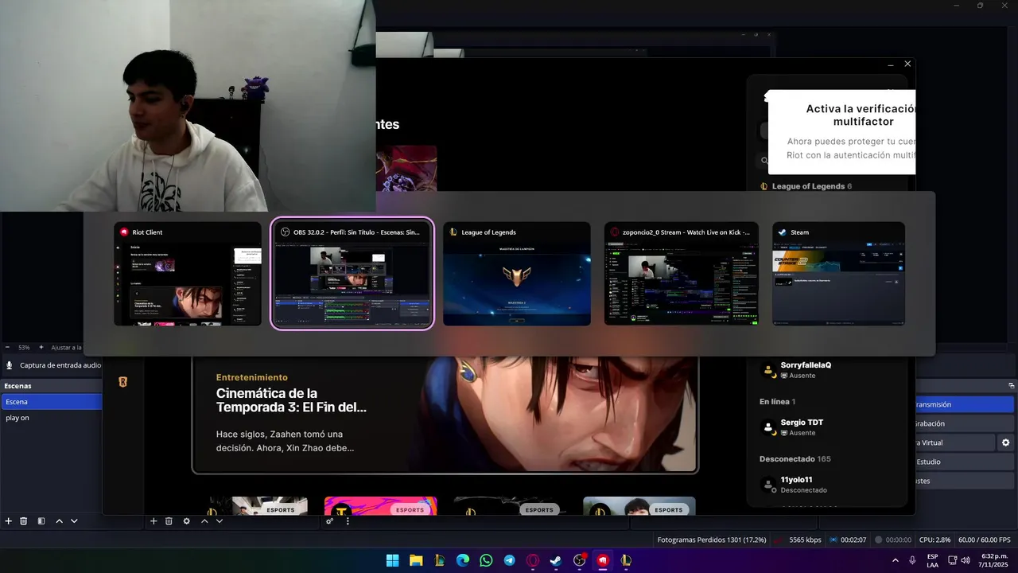Viewport: 1018px width, 573px height.
Task: Select the 'Escena' scene
Action: coord(52,402)
